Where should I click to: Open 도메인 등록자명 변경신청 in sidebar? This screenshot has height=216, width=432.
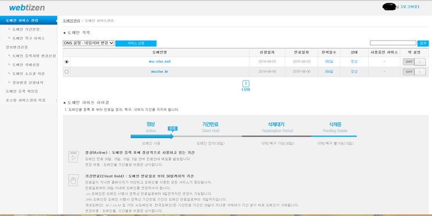click(34, 56)
